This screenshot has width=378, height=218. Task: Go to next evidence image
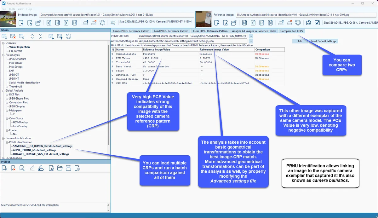(66, 23)
